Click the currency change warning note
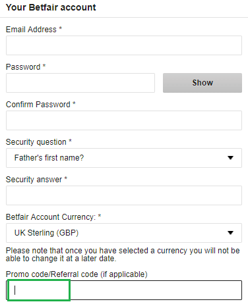248x304 pixels. pyautogui.click(x=123, y=255)
